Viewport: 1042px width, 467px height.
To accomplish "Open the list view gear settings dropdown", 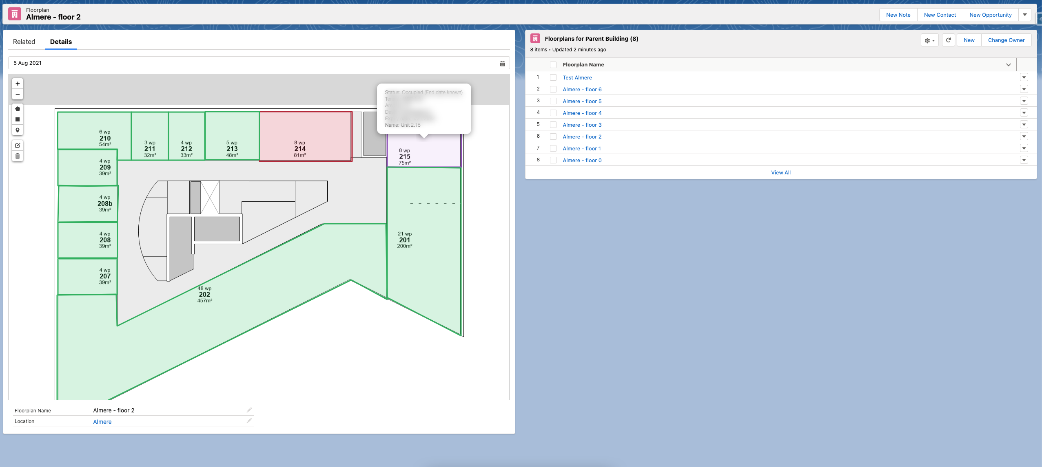I will click(x=929, y=40).
